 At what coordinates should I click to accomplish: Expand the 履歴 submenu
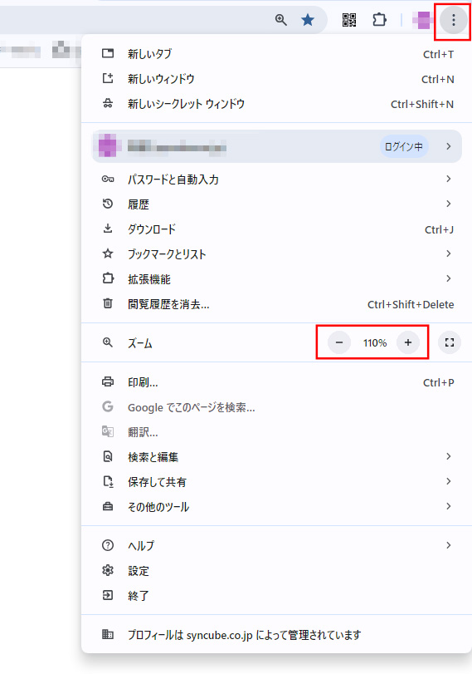pyautogui.click(x=277, y=204)
